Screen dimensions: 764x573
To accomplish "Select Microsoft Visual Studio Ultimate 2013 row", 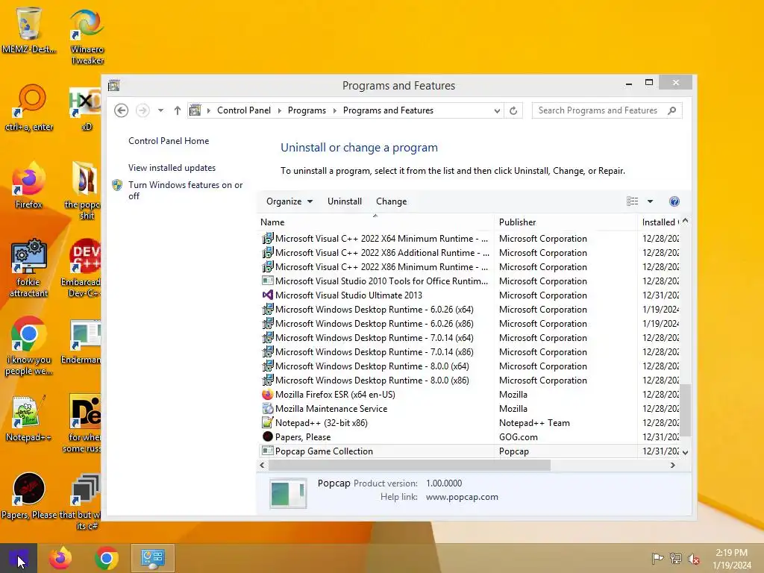I will pyautogui.click(x=470, y=295).
